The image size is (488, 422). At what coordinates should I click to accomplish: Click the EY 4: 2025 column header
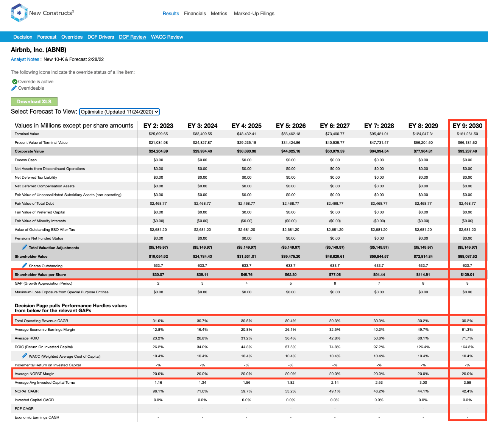point(246,126)
